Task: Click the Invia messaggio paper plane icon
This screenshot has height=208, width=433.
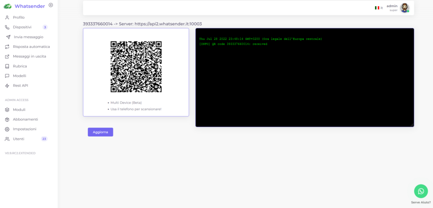Action: click(x=8, y=37)
